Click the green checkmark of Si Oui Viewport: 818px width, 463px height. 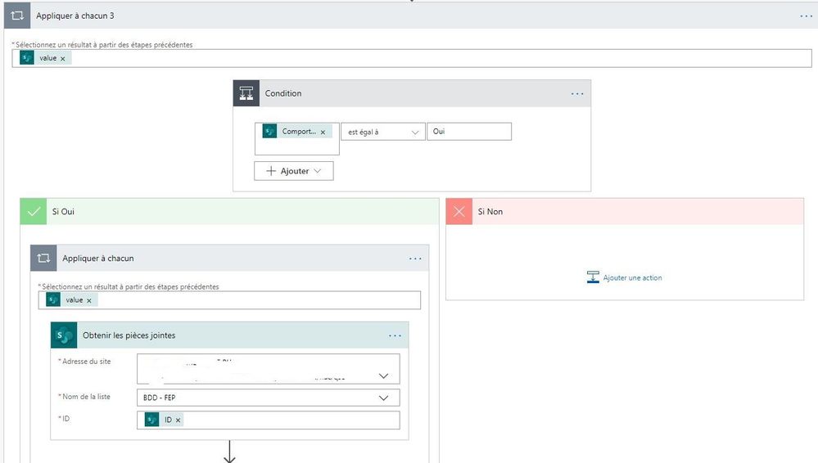34,212
